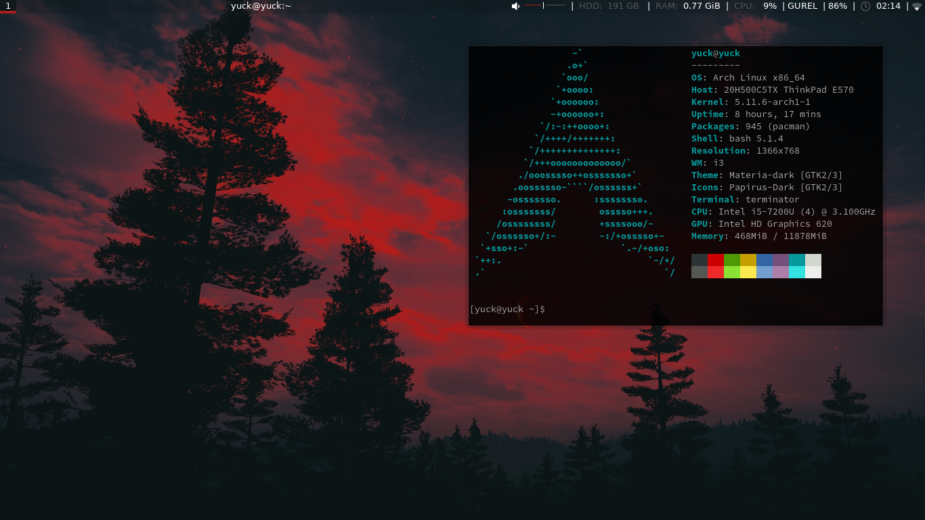Click the terminal prompt '[yuck@yuck ~]$'

(x=507, y=309)
